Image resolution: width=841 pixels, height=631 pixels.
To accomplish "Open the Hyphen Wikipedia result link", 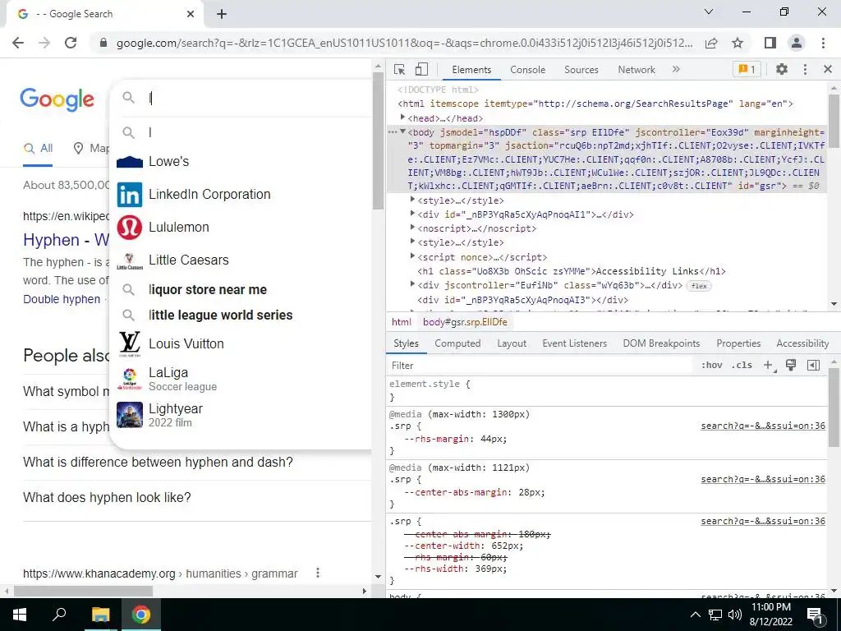I will click(x=66, y=240).
